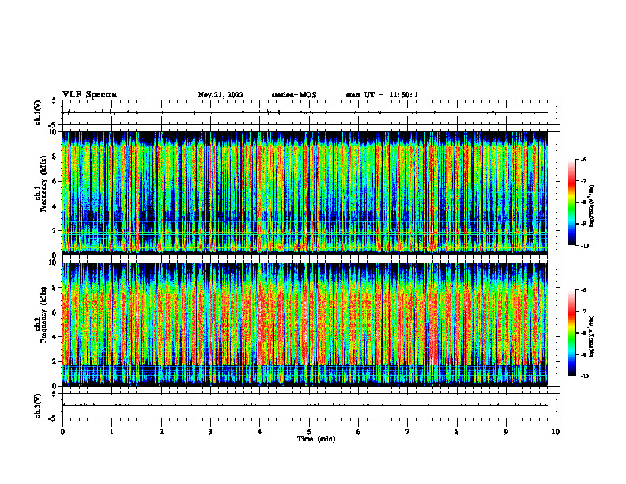
Task: Click the "-6" label on ch.1 color bar
Action: tap(583, 160)
